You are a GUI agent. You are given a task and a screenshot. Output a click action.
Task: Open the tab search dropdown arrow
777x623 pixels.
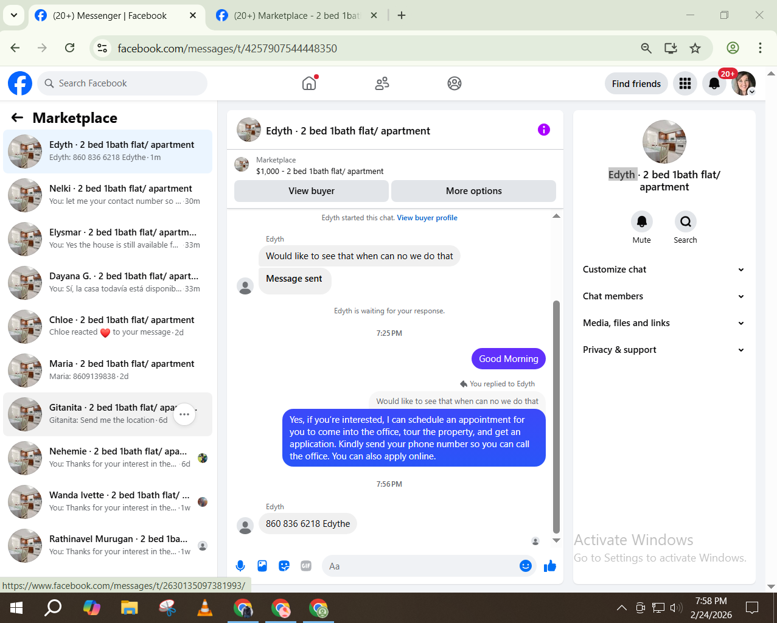click(13, 15)
